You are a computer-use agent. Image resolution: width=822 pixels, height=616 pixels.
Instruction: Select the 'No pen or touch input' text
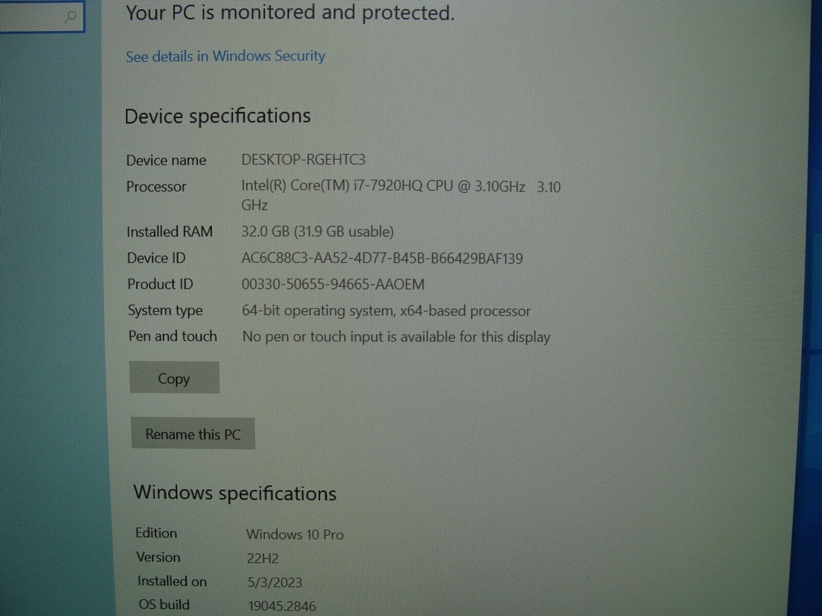[313, 337]
